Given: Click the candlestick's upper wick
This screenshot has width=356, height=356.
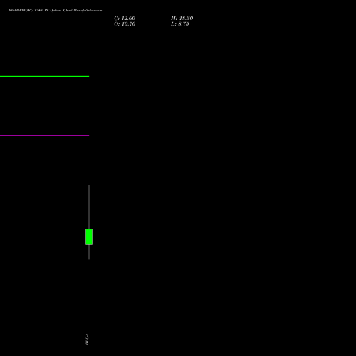Looking at the screenshot, I should pos(89,207).
